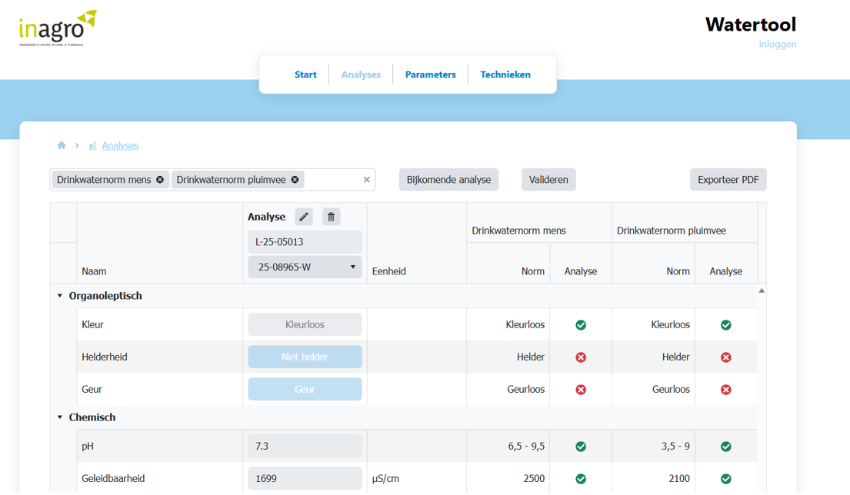850x495 pixels.
Task: Edit analysis with the pencil icon
Action: click(x=304, y=217)
